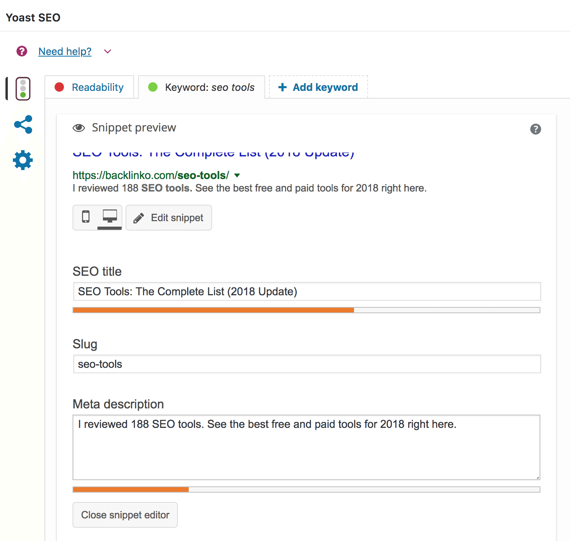Click the plus icon in Add keyword

[x=282, y=87]
